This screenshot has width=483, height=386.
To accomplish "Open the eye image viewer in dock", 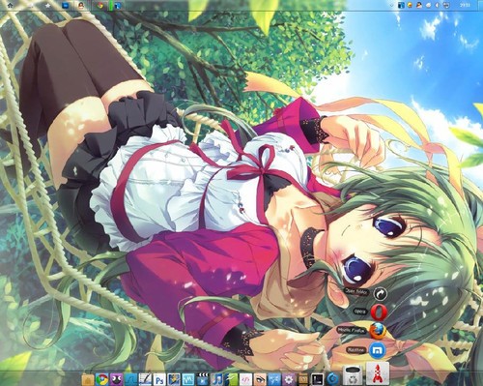I will (x=260, y=379).
